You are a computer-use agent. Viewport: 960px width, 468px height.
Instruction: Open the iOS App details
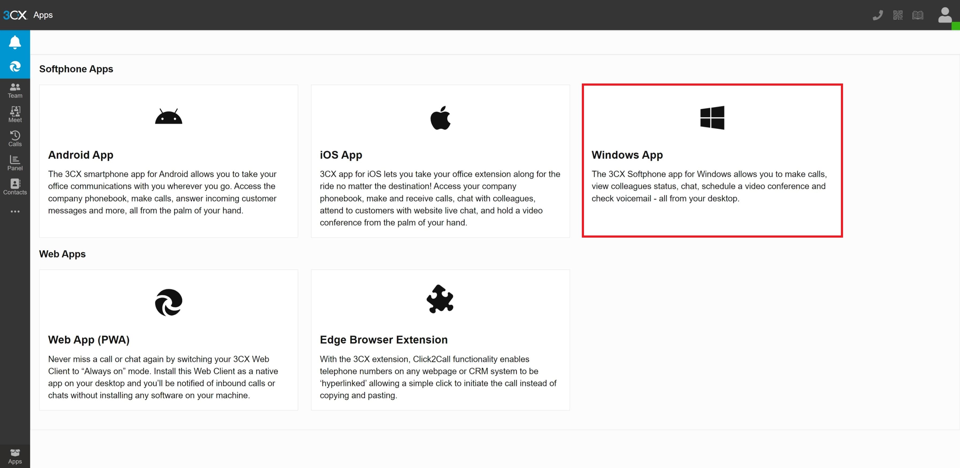441,161
